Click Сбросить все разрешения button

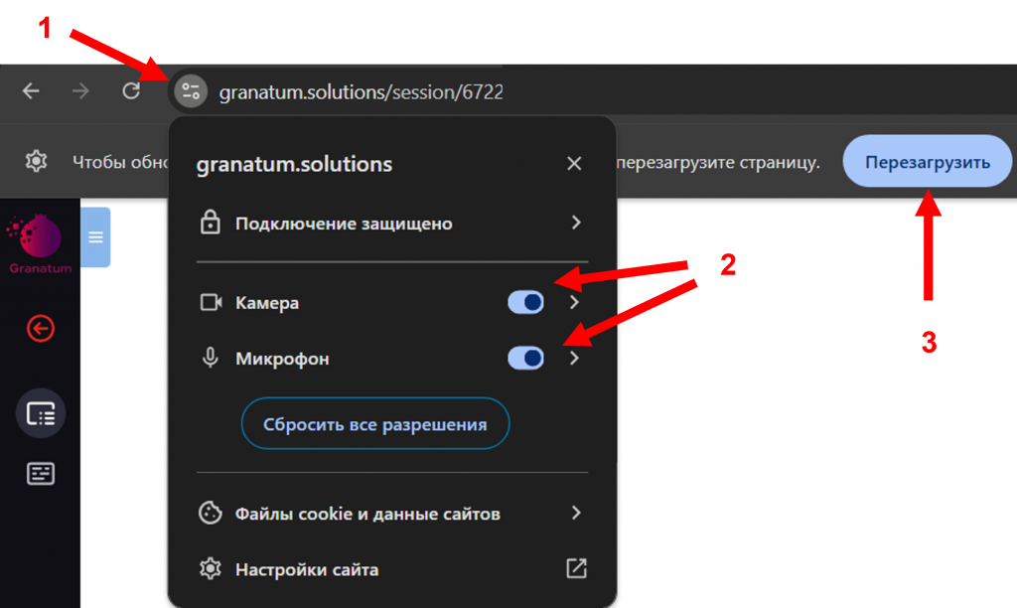[x=375, y=424]
